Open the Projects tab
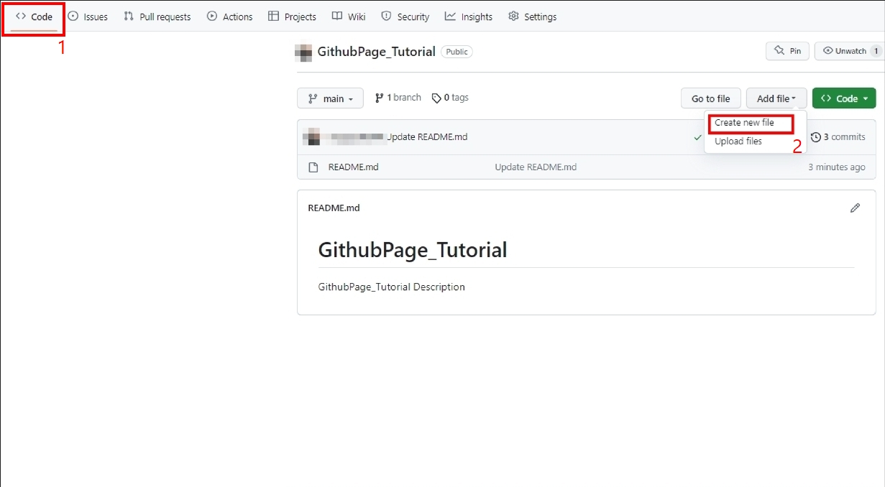Image resolution: width=885 pixels, height=487 pixels. [292, 17]
